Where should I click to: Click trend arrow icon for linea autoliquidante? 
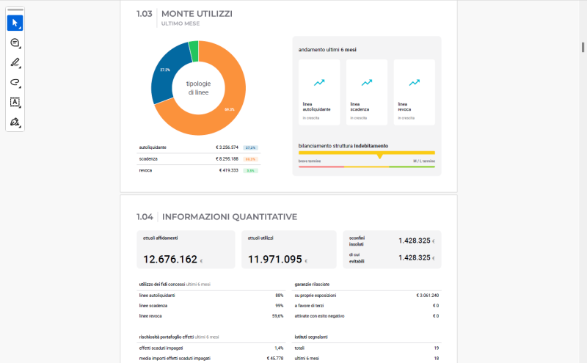[319, 83]
